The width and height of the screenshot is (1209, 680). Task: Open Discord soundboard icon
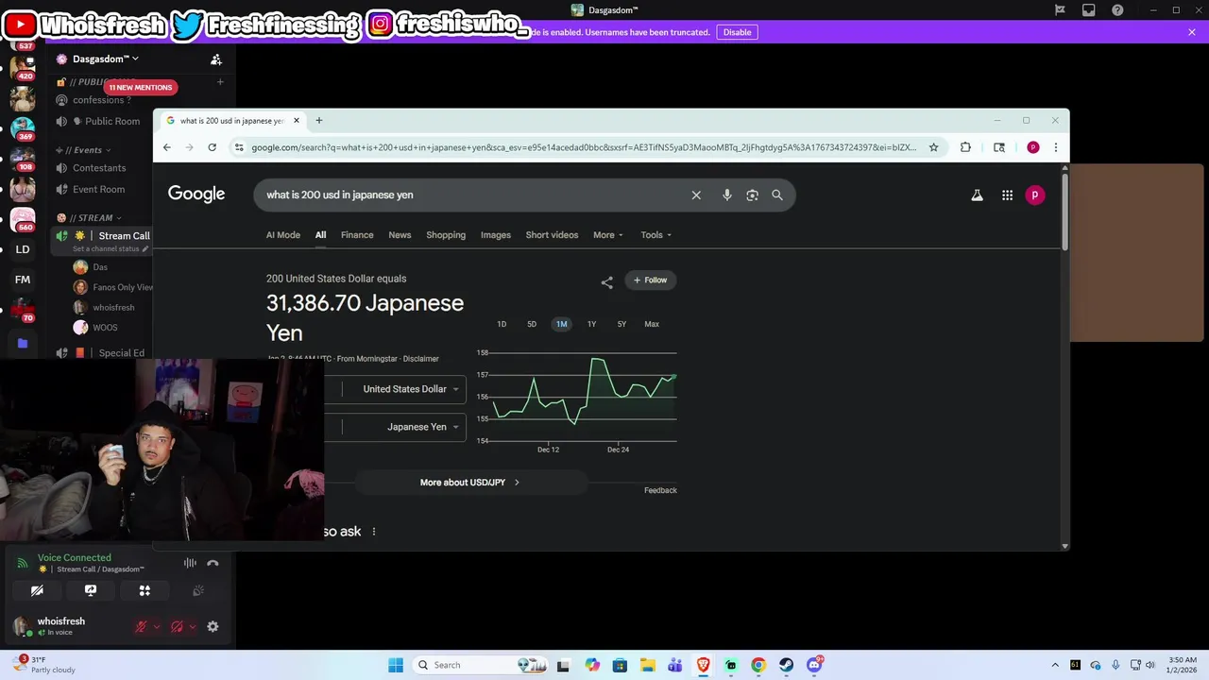(x=198, y=590)
